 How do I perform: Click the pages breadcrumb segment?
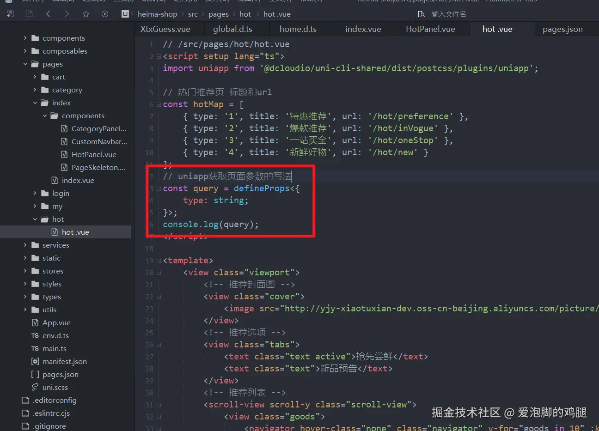pos(219,14)
